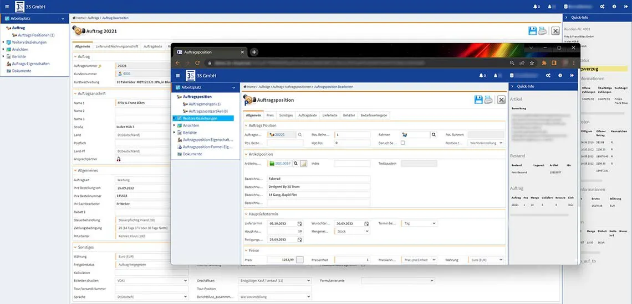632x304 pixels.
Task: Save the Auftragsposition with the floppy disk icon
Action: pos(478,99)
